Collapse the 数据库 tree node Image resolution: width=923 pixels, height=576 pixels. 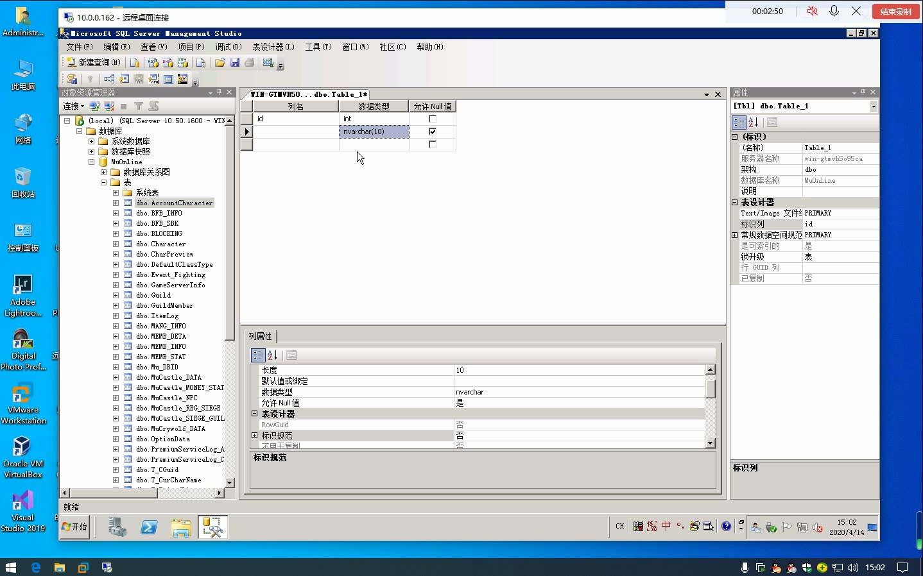79,131
